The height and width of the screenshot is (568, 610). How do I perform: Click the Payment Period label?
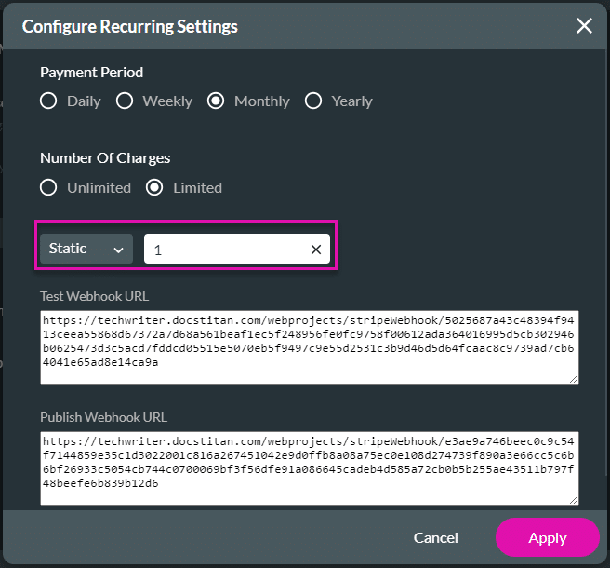tap(91, 72)
